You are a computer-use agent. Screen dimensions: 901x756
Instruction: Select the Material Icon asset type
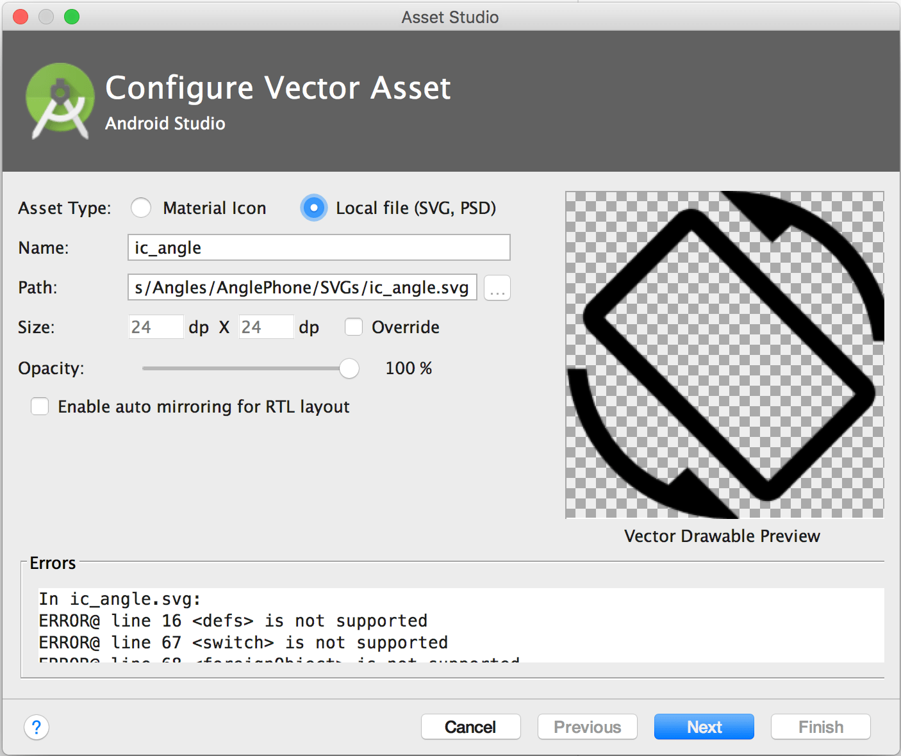click(141, 208)
